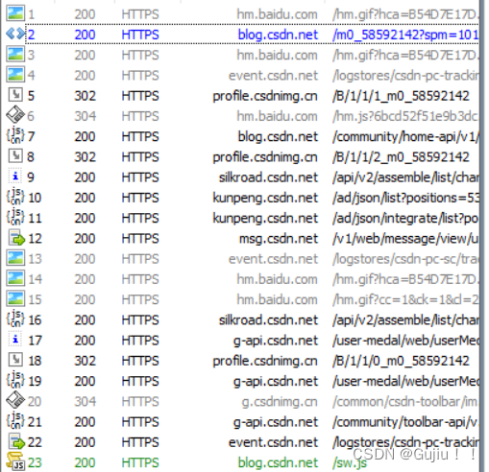Click URL /common/csdn-toolbar/im
This screenshot has width=489, height=472.
click(x=405, y=401)
